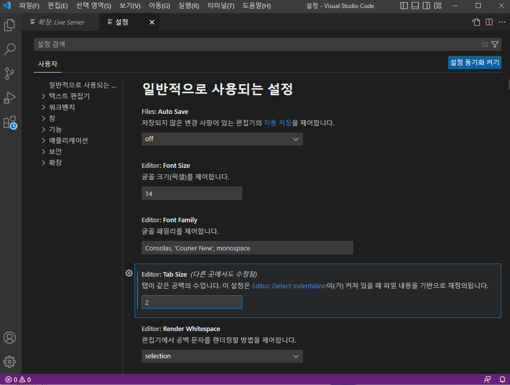Screen dimensions: 510x385
Task: Open the feedback icon in the status bar
Action: (x=487, y=379)
